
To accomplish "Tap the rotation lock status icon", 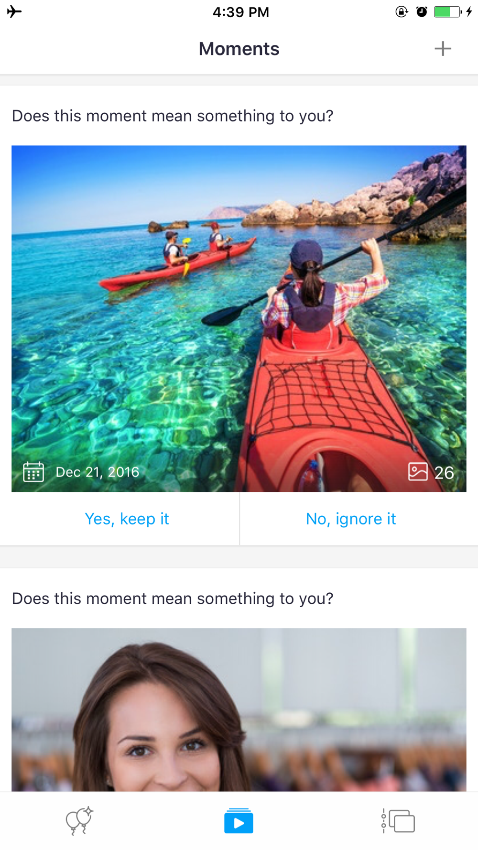I will tap(402, 11).
